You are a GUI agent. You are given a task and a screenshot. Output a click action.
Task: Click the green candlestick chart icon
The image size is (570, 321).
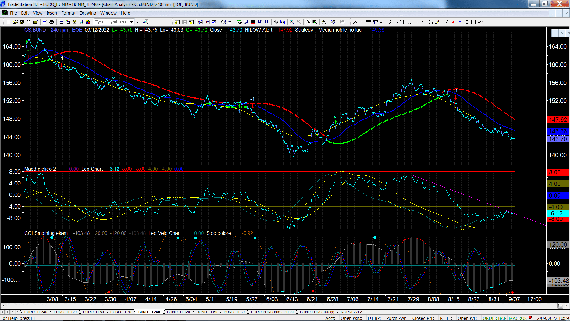253,22
